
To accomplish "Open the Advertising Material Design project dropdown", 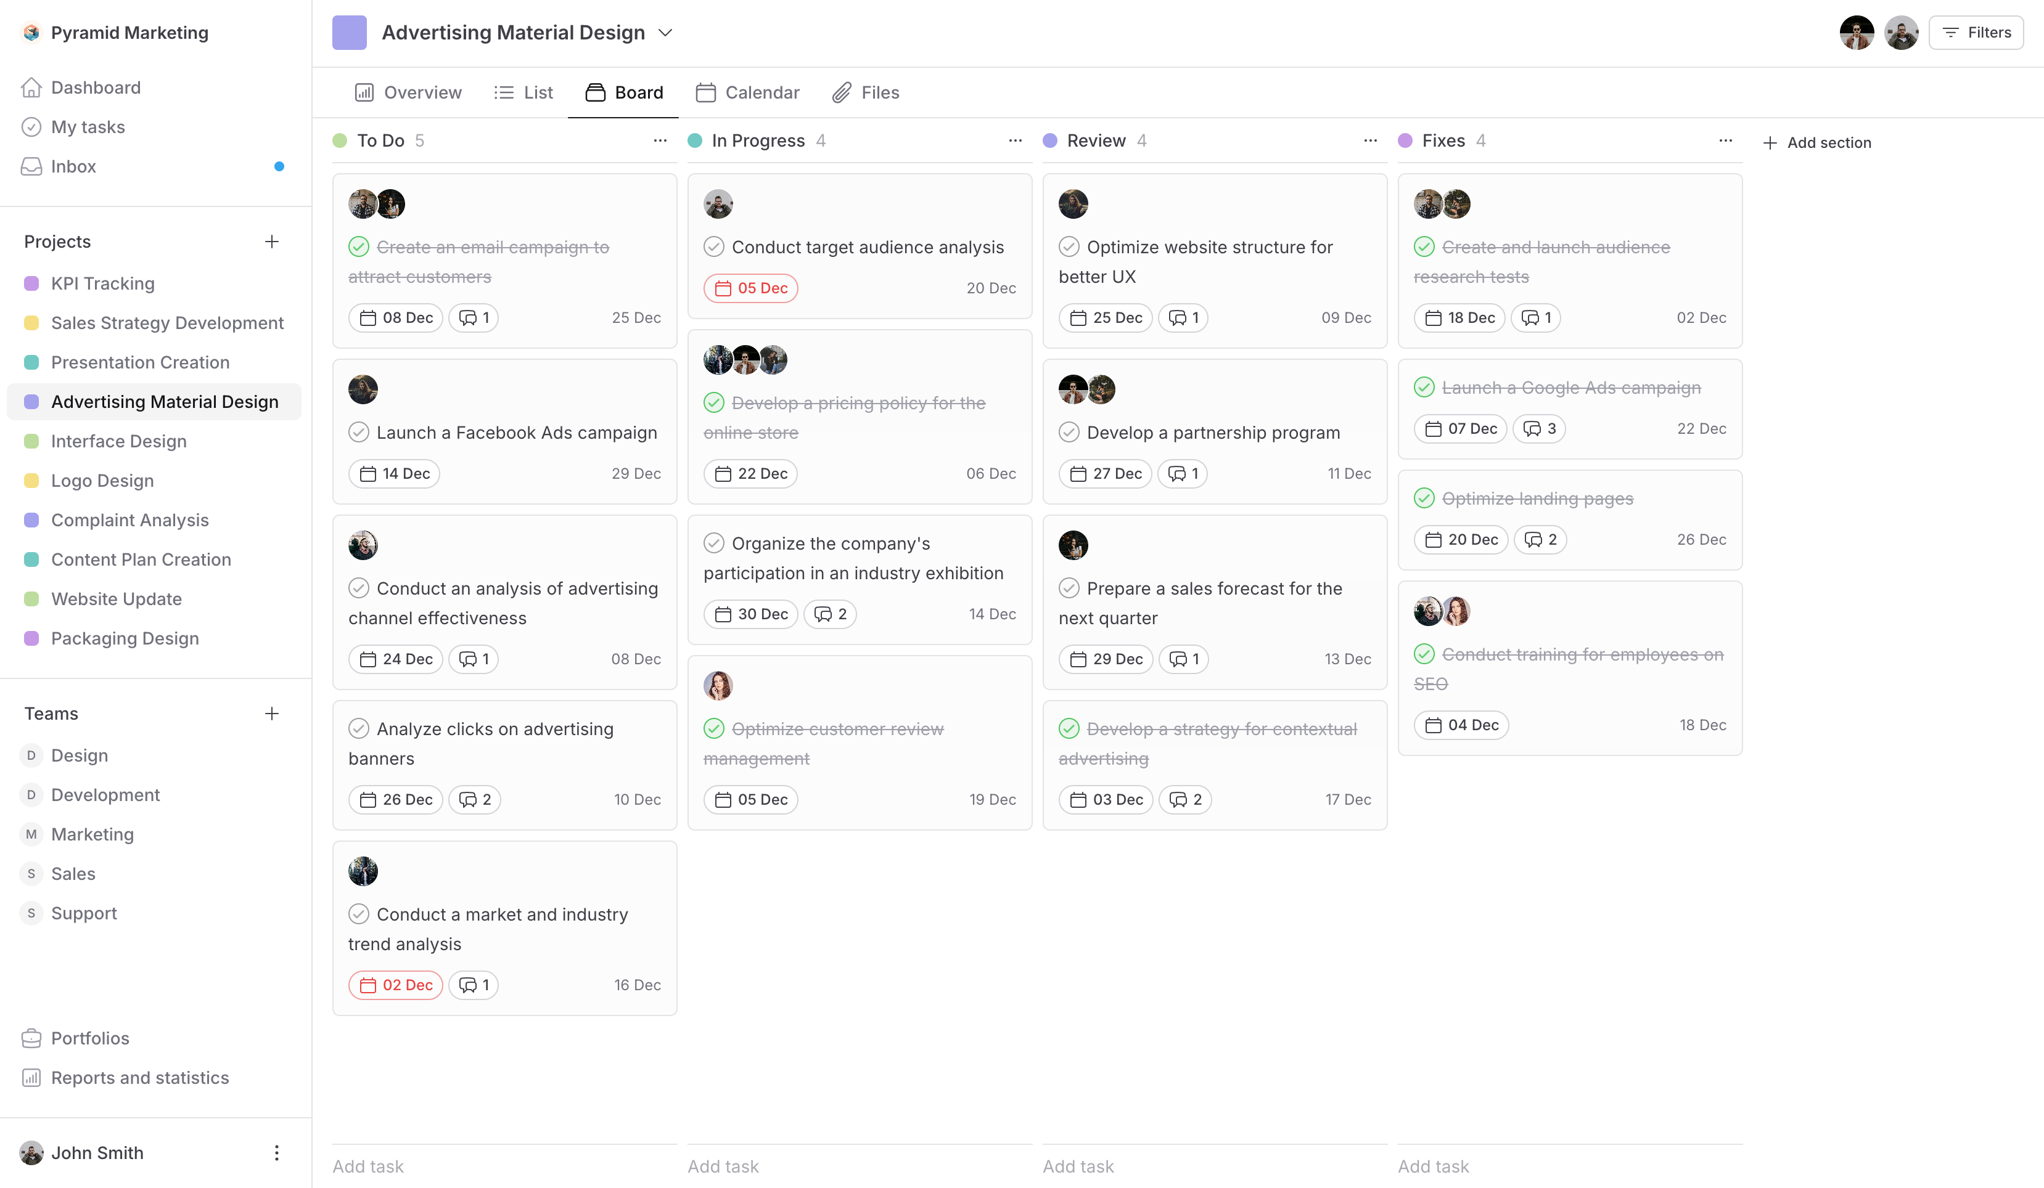I will click(665, 33).
